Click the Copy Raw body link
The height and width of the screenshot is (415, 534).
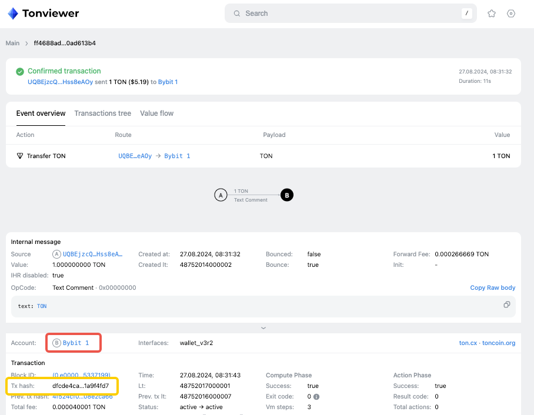[x=492, y=287]
